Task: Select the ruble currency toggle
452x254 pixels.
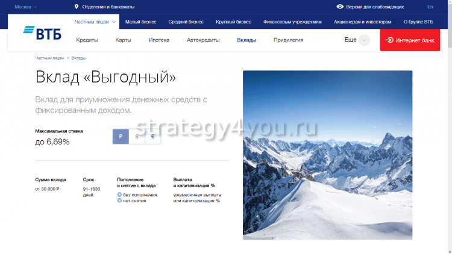Action: pyautogui.click(x=121, y=137)
